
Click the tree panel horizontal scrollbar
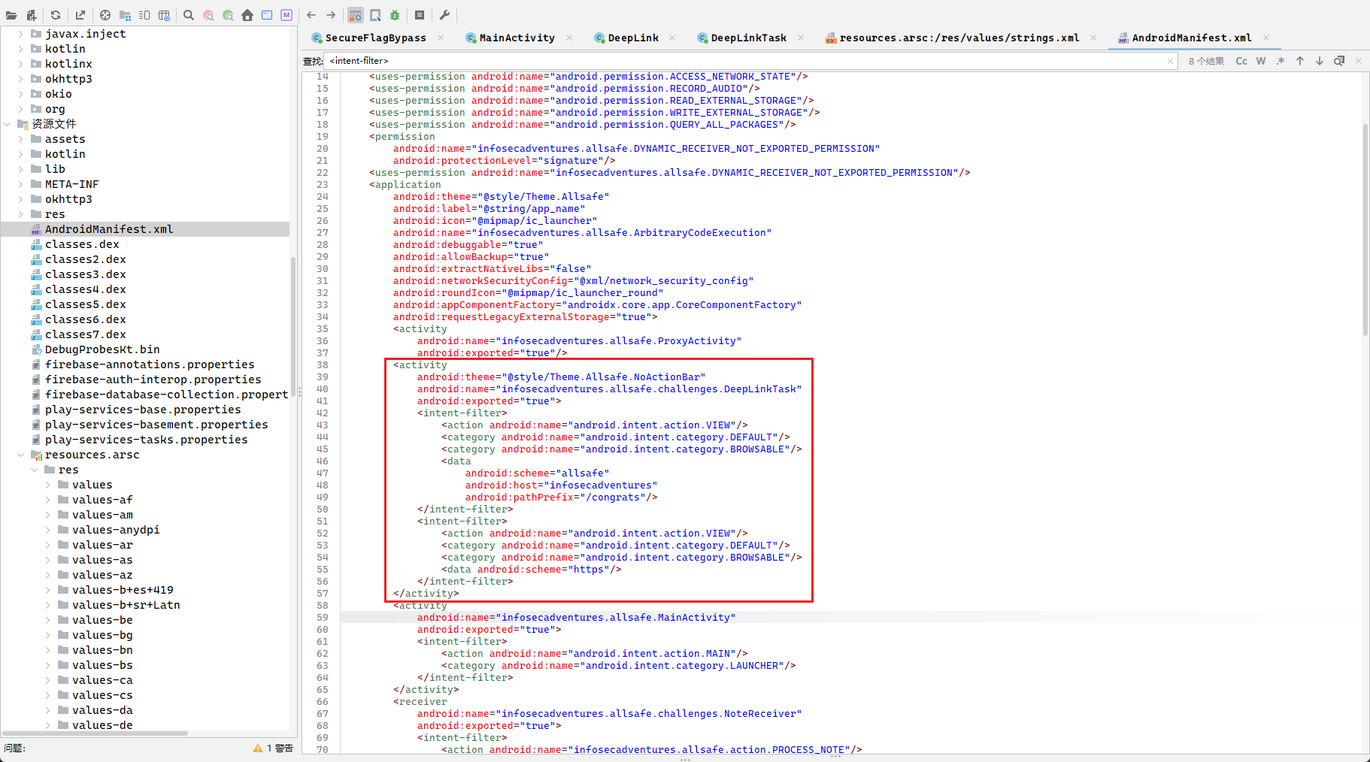click(x=94, y=733)
